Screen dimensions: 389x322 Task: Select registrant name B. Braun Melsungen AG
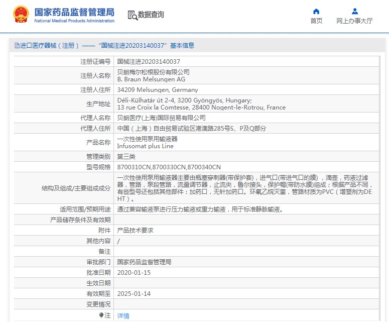151,79
